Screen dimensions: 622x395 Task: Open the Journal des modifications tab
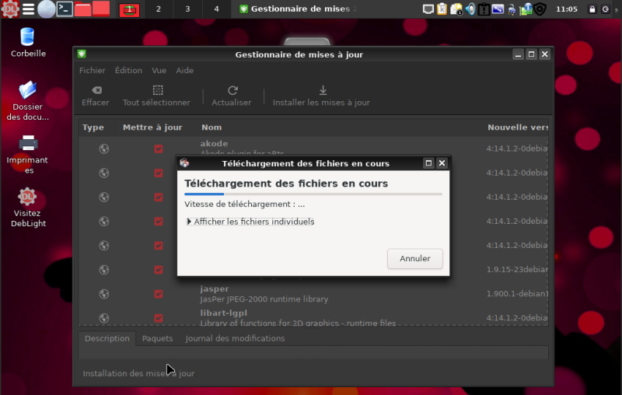click(x=235, y=339)
